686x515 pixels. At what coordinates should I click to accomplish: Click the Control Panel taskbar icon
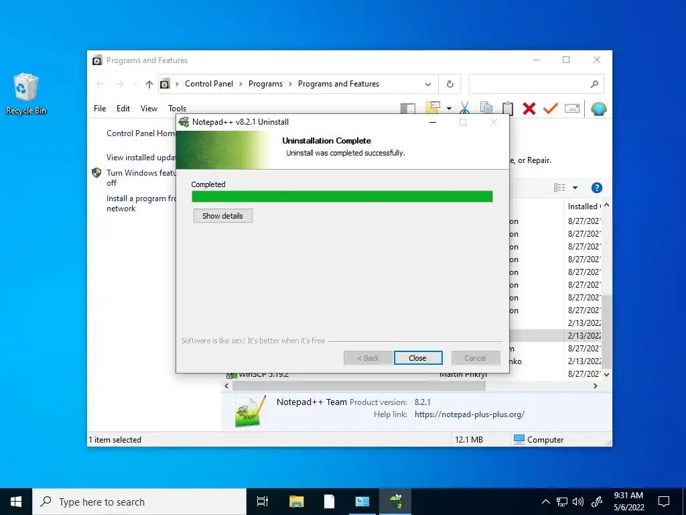pos(362,502)
